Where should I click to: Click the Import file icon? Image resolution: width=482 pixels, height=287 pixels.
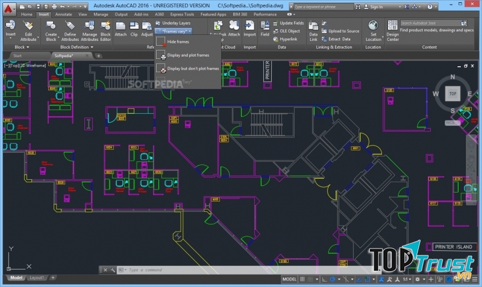point(249,26)
